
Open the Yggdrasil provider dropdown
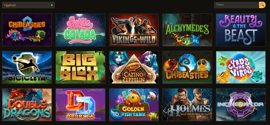coord(28,5)
